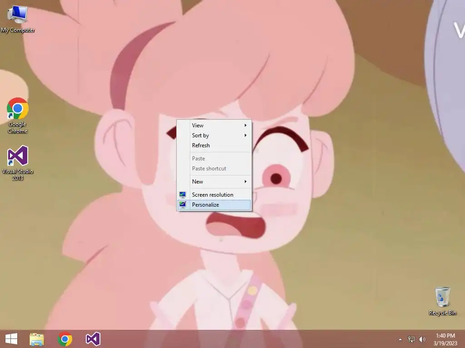Open the Windows Start button
465x348 pixels.
coord(11,339)
